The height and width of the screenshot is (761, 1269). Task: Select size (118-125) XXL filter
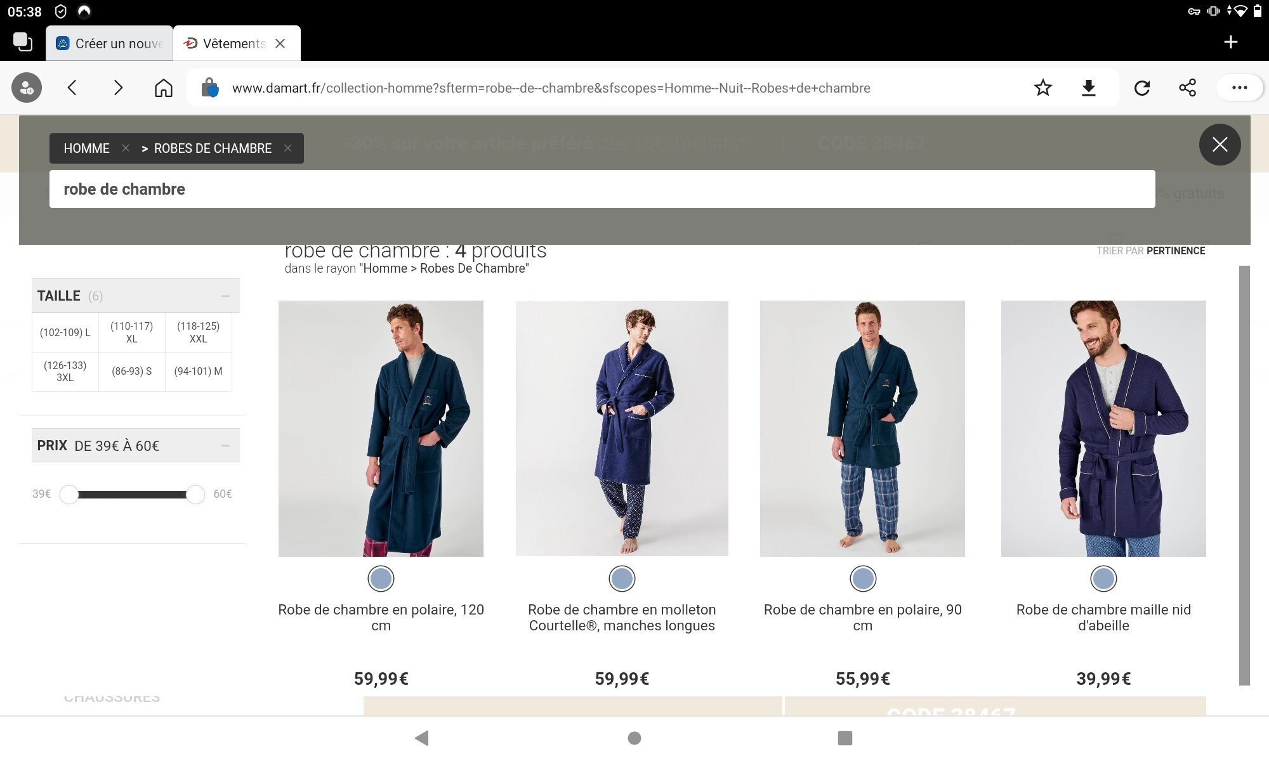click(198, 332)
